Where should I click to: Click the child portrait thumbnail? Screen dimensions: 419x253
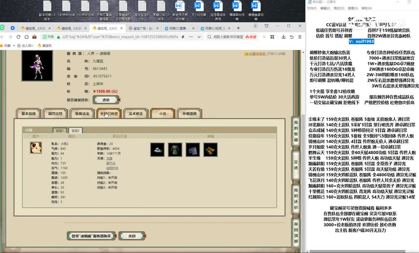tap(36, 148)
